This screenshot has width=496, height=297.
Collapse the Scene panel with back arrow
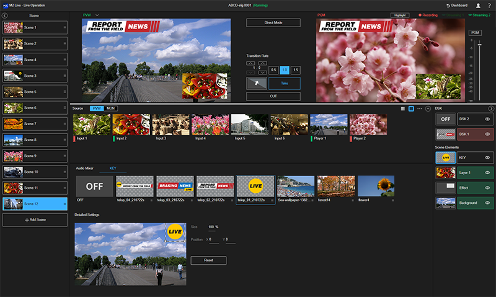coord(5,16)
